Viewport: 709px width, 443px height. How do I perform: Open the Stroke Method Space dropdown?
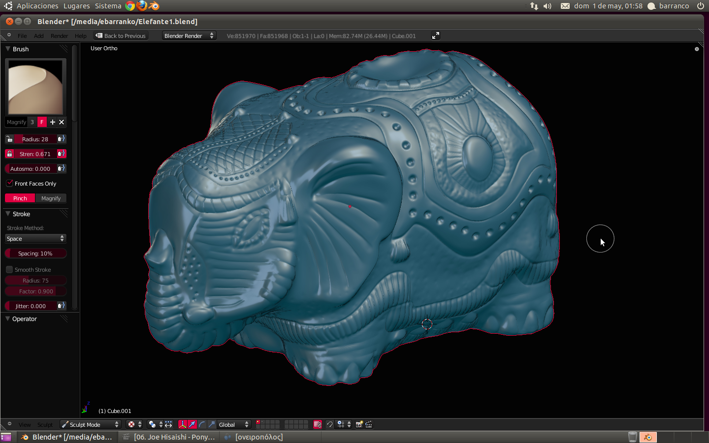click(x=35, y=239)
